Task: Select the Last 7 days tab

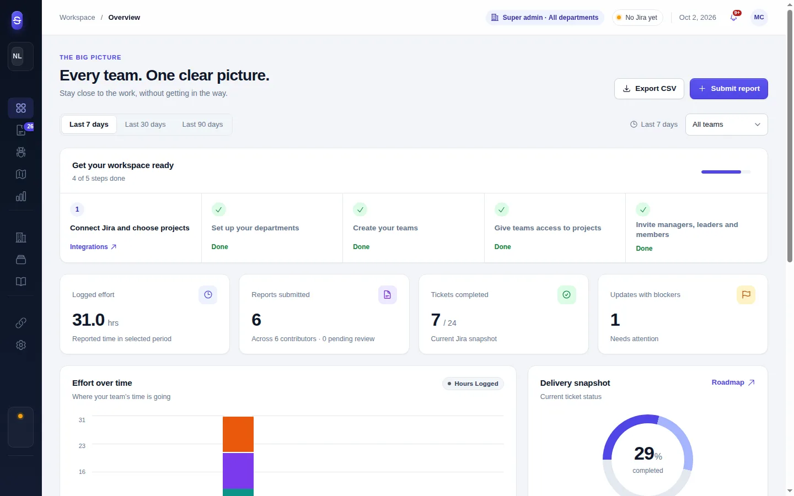Action: (x=89, y=125)
